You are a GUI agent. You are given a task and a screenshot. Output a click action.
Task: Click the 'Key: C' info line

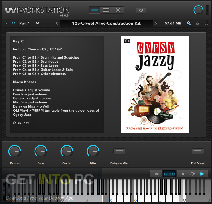click(18, 41)
